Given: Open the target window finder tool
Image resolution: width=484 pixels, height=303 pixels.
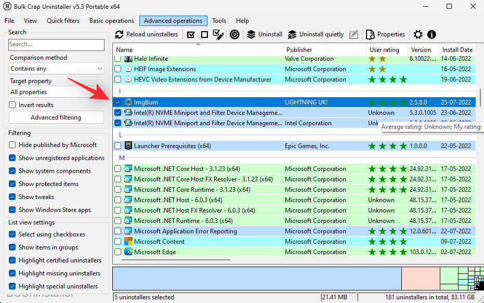Looking at the screenshot, I should click(234, 34).
